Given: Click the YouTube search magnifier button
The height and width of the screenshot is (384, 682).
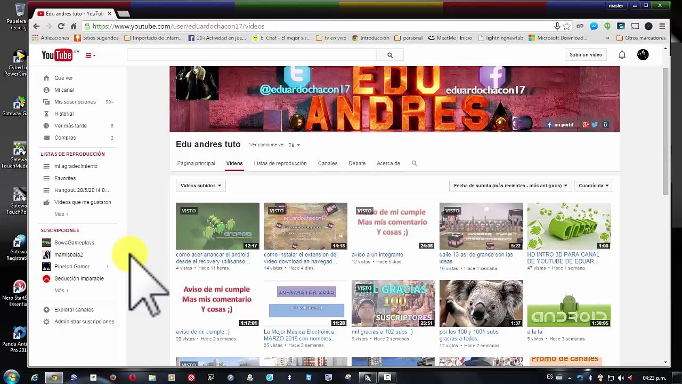Looking at the screenshot, I should 389,55.
